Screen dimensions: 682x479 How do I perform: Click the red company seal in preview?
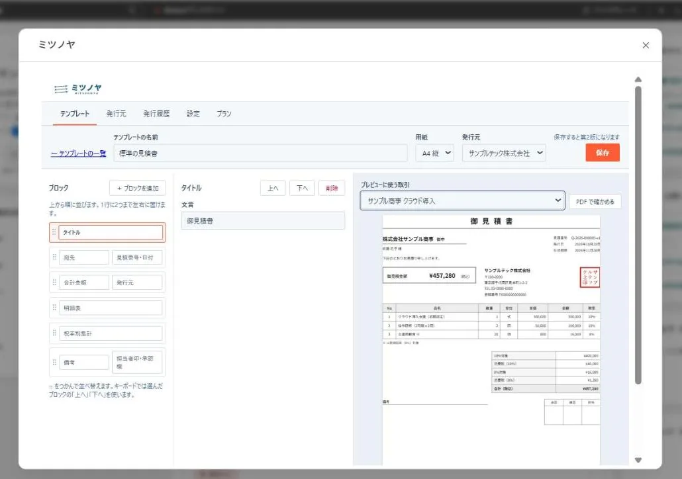click(x=590, y=277)
